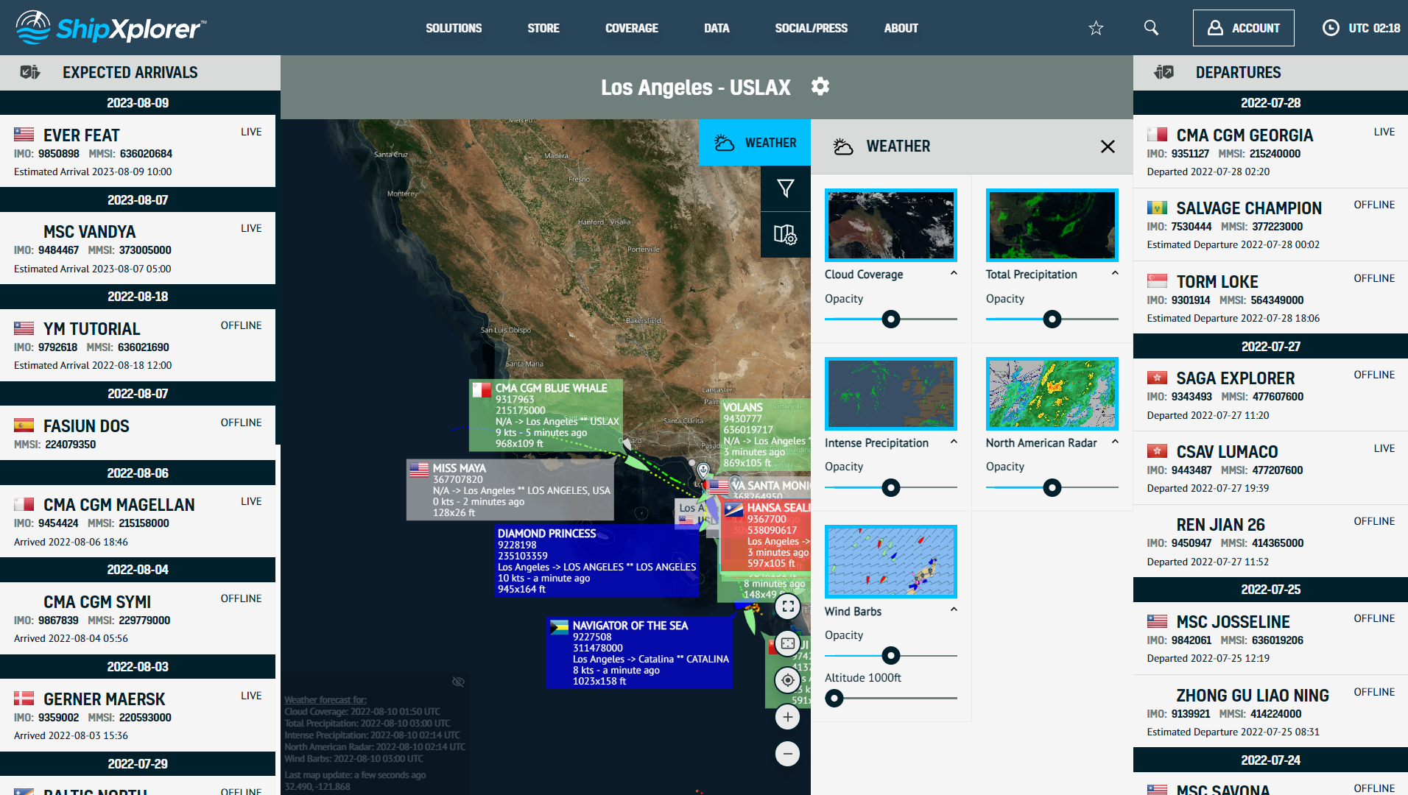Collapse Cloud Coverage options chevron
1408x795 pixels.
pyautogui.click(x=954, y=273)
